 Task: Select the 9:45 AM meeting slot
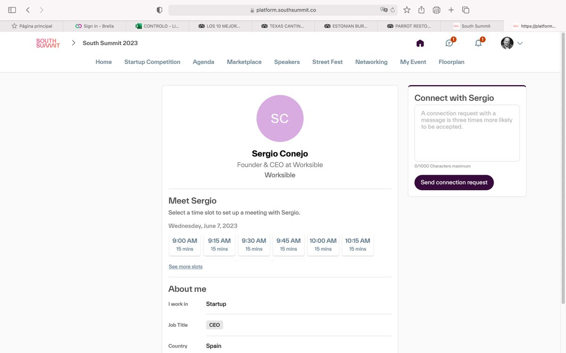coord(289,245)
